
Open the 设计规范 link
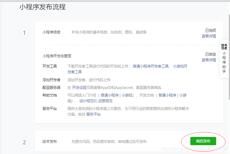86,101
